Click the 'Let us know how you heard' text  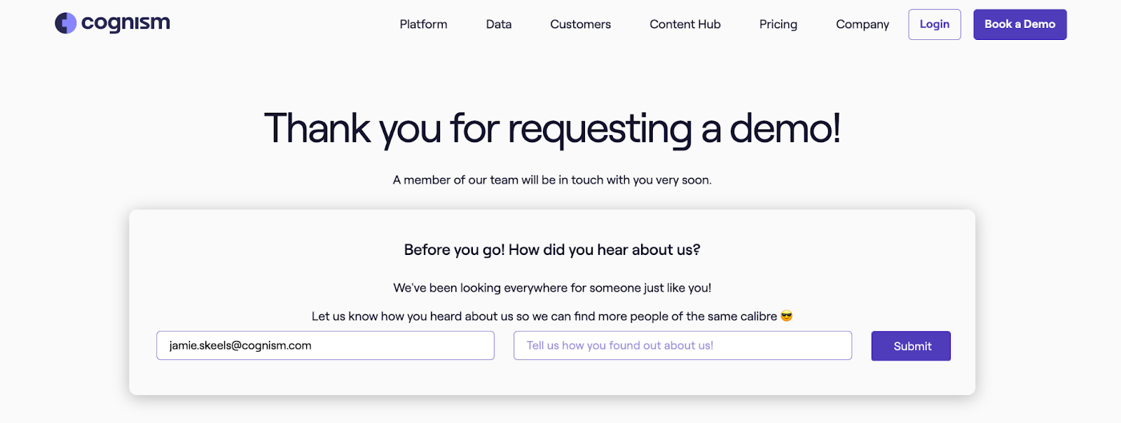(x=544, y=317)
